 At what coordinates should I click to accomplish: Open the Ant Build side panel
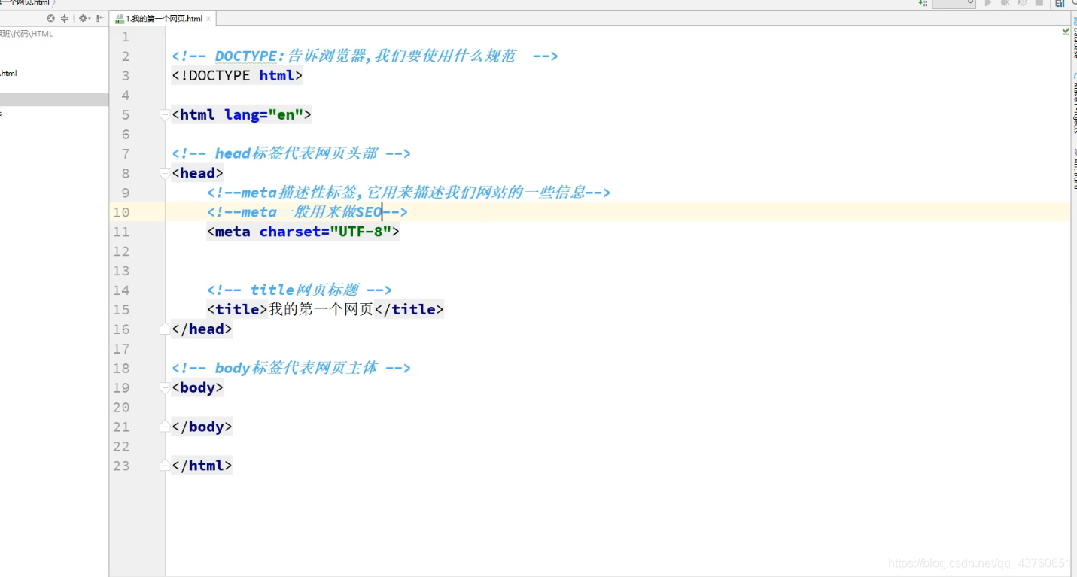[x=1073, y=169]
